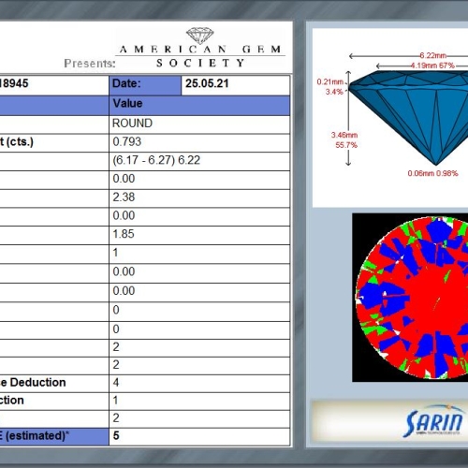Click the 0.06mm 0.98% culet label
Screen dimensions: 468x468
tap(432, 173)
